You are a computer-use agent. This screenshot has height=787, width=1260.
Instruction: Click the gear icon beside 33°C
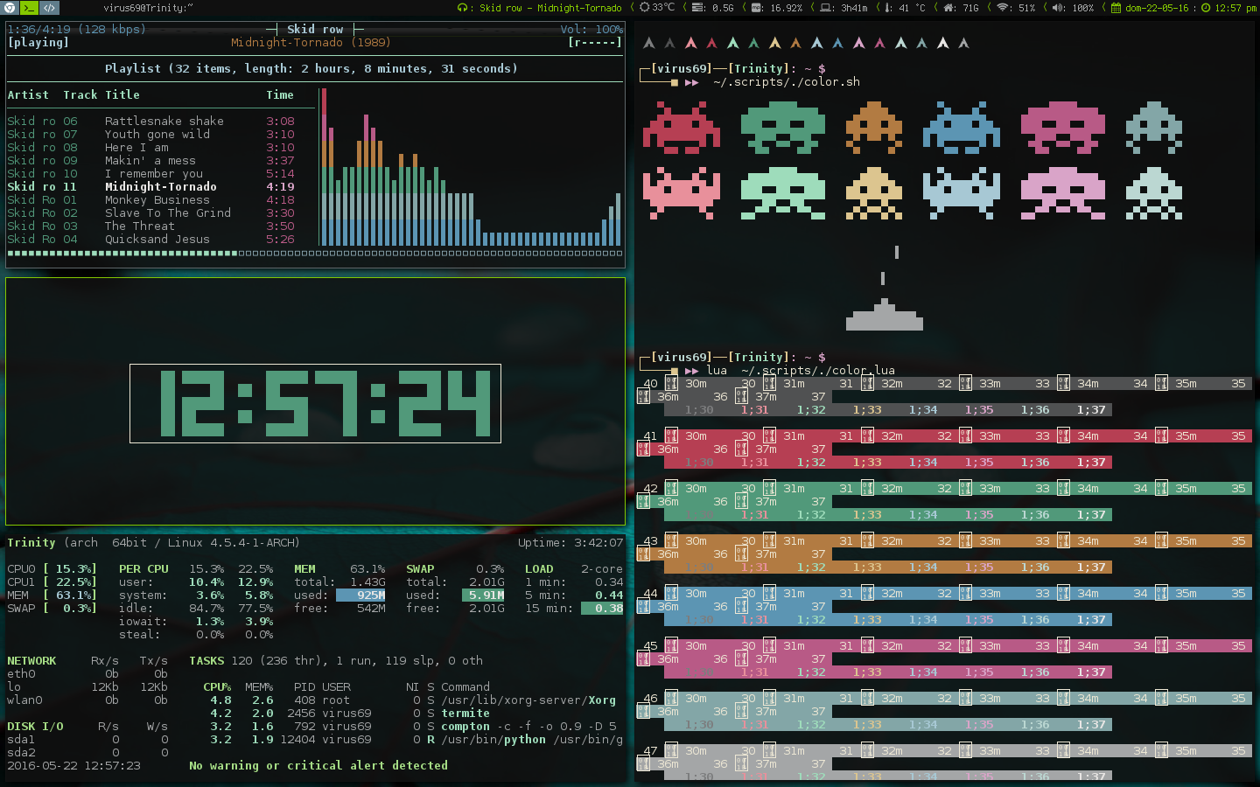coord(645,8)
